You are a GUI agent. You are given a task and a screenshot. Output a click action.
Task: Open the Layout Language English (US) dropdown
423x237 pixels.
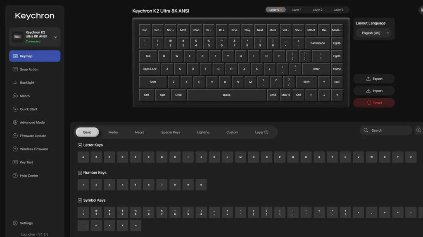[374, 33]
